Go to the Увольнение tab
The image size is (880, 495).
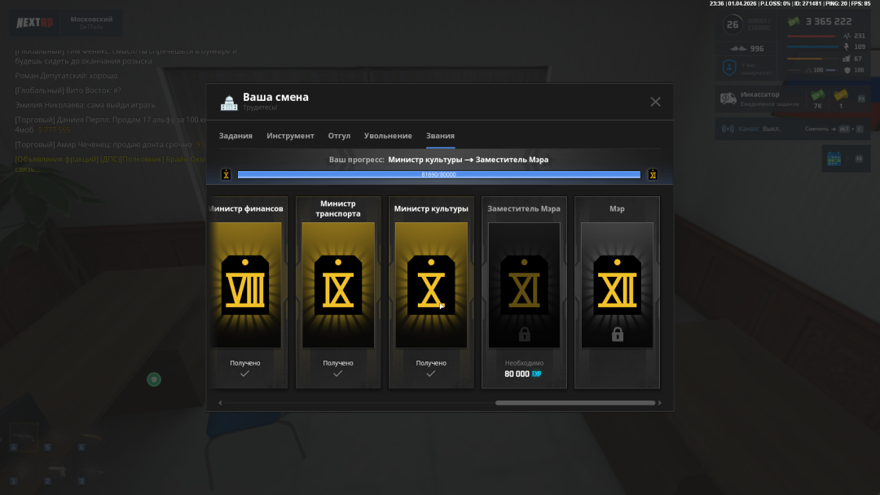[388, 136]
